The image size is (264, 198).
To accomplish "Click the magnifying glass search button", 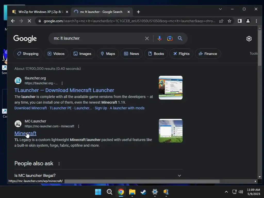I will [180, 38].
